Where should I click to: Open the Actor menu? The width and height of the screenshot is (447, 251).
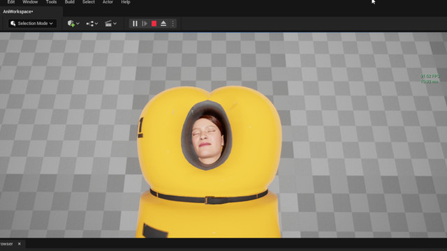click(108, 2)
